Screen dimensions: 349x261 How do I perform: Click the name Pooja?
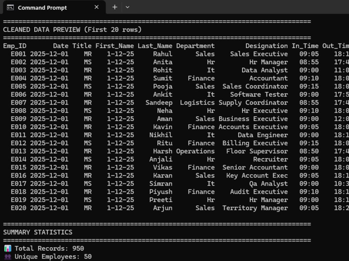[163, 87]
